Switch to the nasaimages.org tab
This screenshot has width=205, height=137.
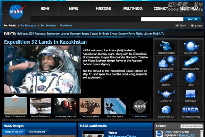37,132
